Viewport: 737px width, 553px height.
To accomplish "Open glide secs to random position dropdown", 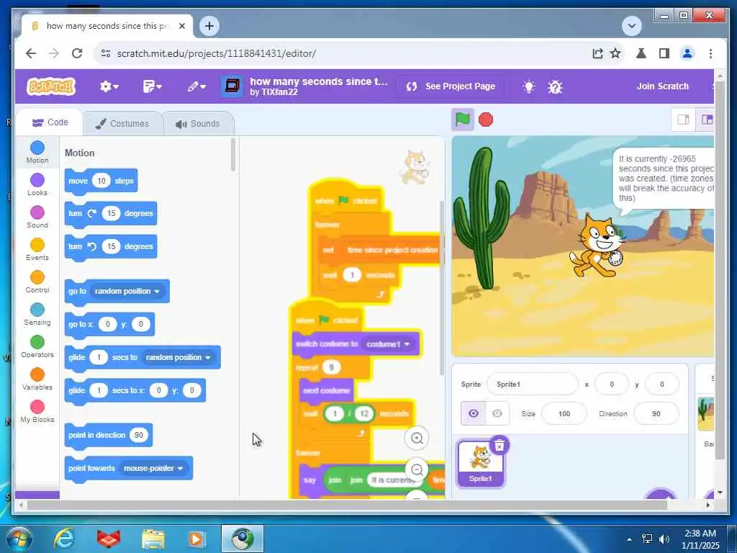I will click(x=178, y=357).
